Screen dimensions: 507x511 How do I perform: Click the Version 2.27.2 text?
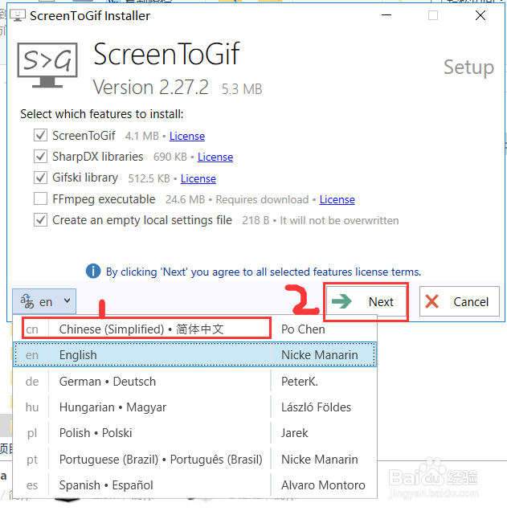click(x=150, y=88)
